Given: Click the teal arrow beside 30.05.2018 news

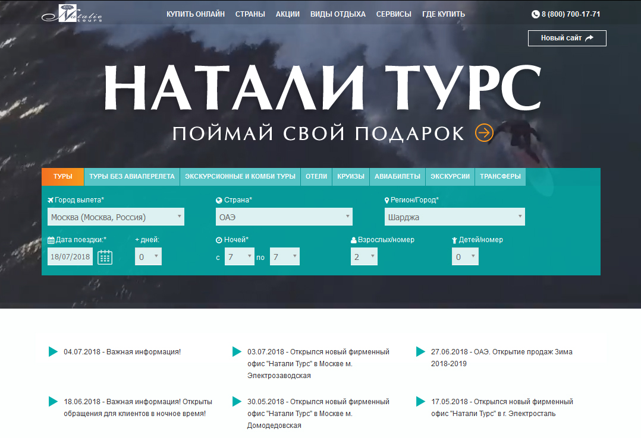Looking at the screenshot, I should tap(237, 402).
